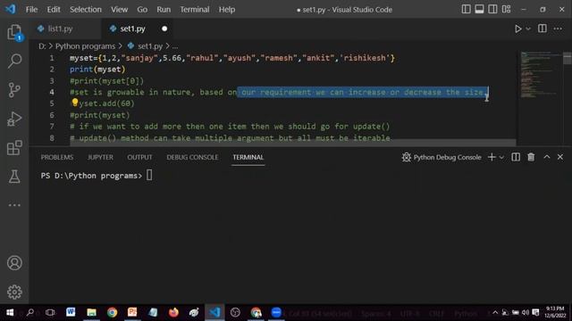
Task: Open File Explorer from taskbar
Action: tap(91, 312)
